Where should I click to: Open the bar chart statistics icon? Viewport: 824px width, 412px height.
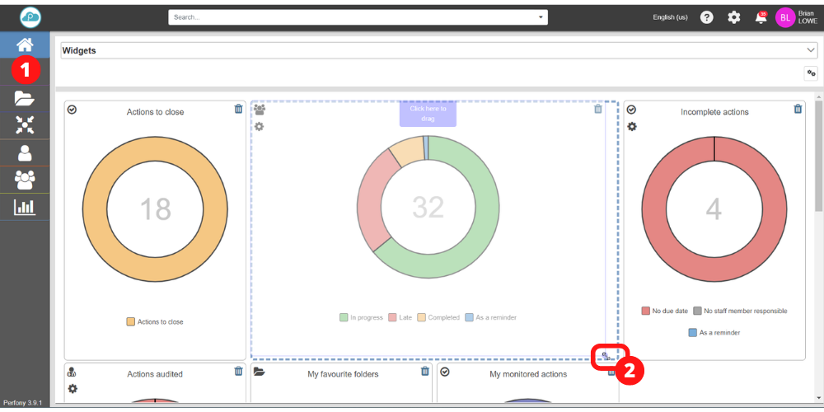click(x=25, y=207)
